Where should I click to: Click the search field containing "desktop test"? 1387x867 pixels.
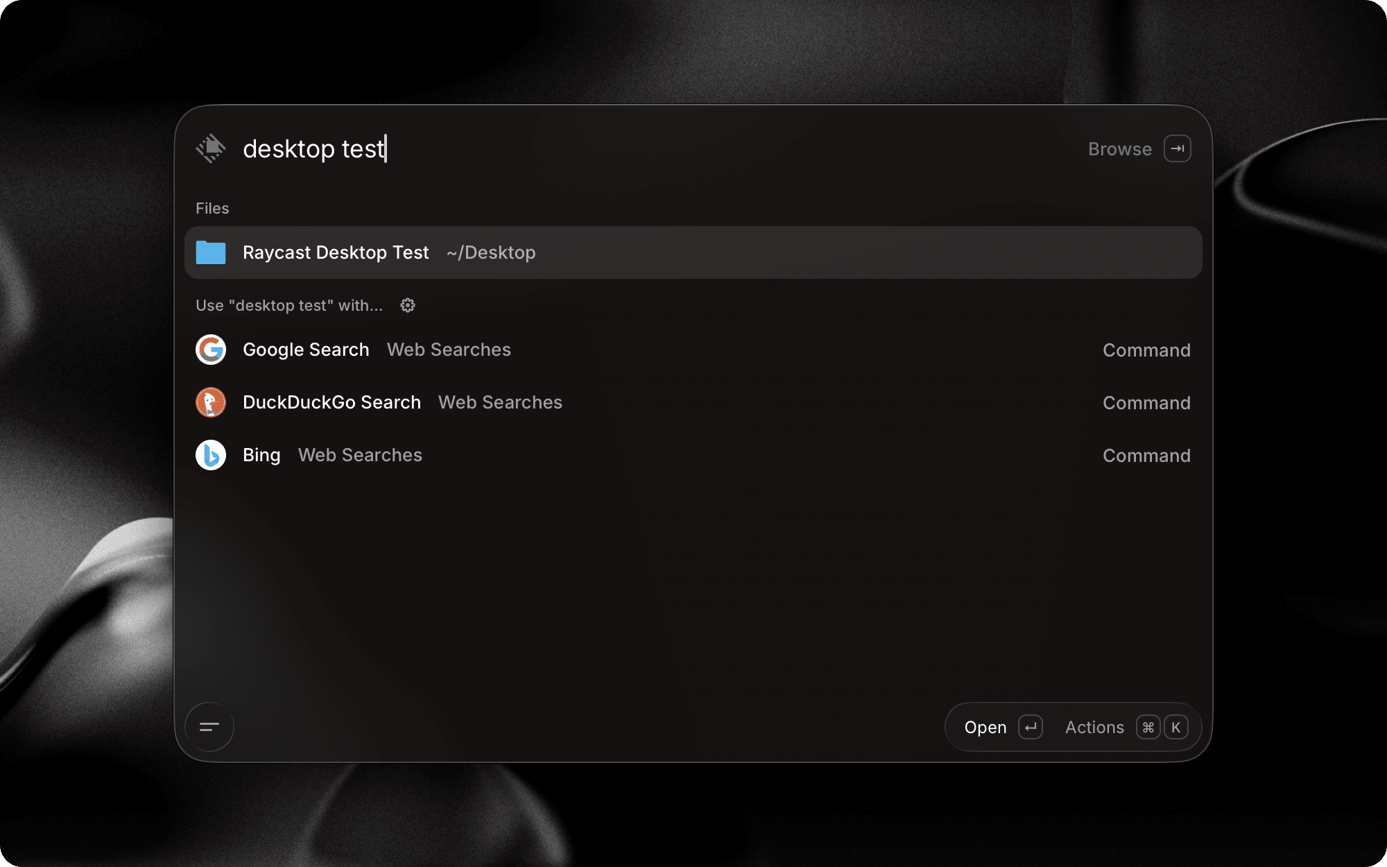(x=652, y=149)
